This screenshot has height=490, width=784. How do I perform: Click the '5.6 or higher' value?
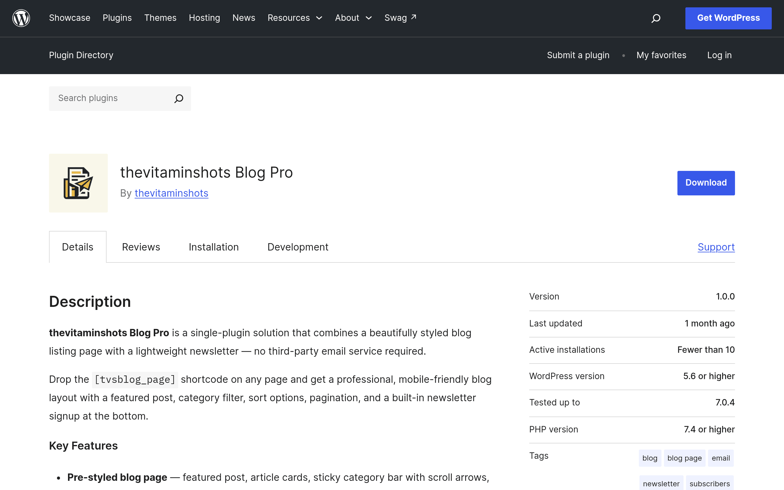709,376
